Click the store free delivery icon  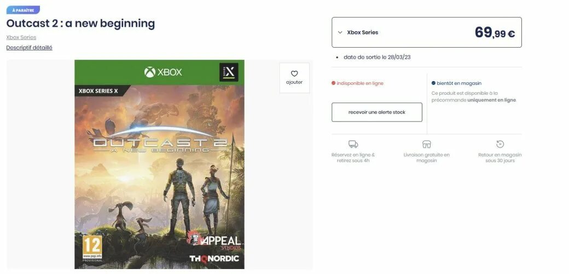click(426, 144)
